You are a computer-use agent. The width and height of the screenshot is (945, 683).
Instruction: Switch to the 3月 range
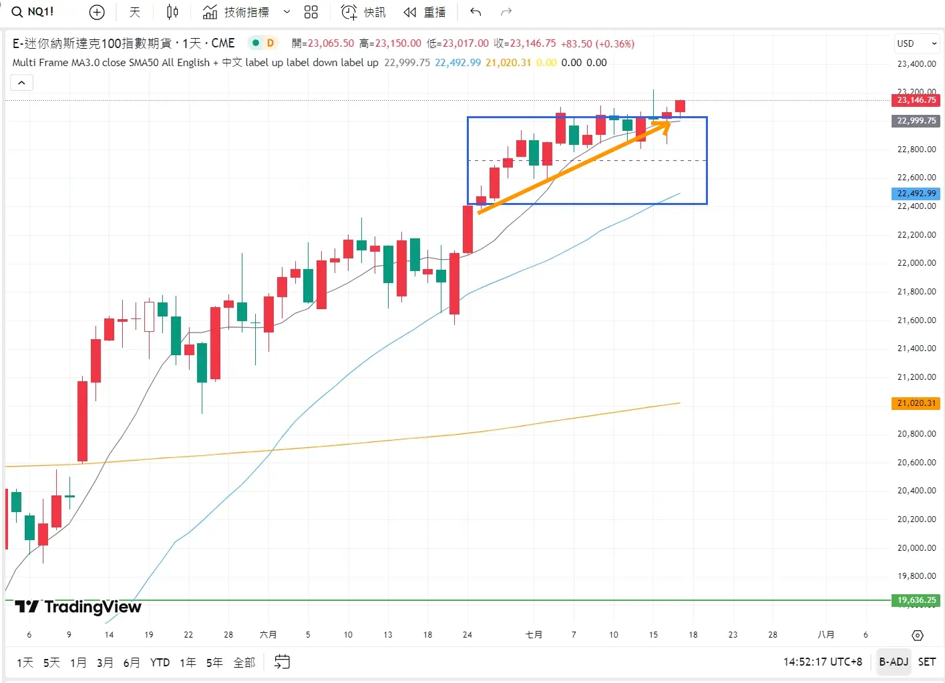coord(105,662)
